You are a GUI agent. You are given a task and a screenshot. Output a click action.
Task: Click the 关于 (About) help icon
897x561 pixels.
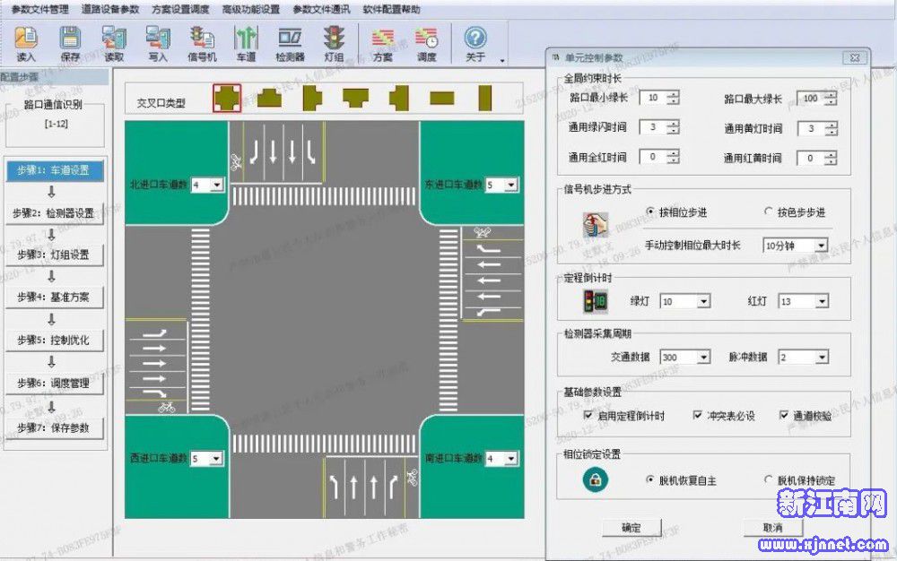point(475,43)
